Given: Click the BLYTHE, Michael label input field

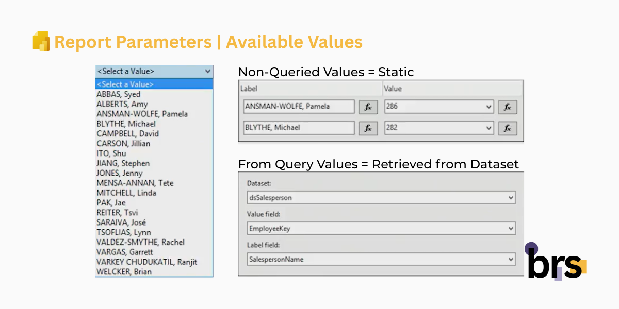Looking at the screenshot, I should pos(298,128).
